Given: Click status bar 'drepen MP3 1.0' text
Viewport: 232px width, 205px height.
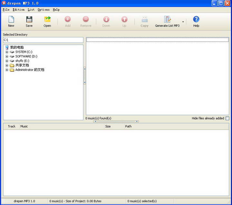Looking at the screenshot, I should (24, 201).
